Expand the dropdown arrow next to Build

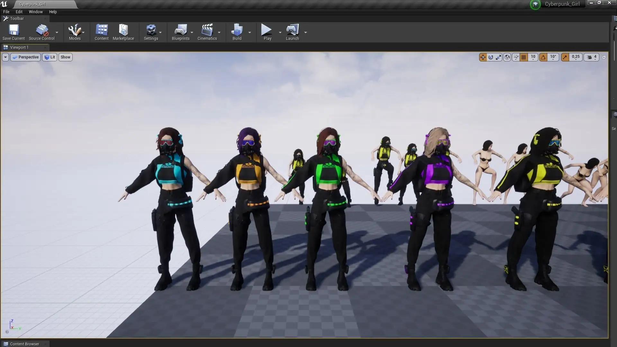click(250, 32)
